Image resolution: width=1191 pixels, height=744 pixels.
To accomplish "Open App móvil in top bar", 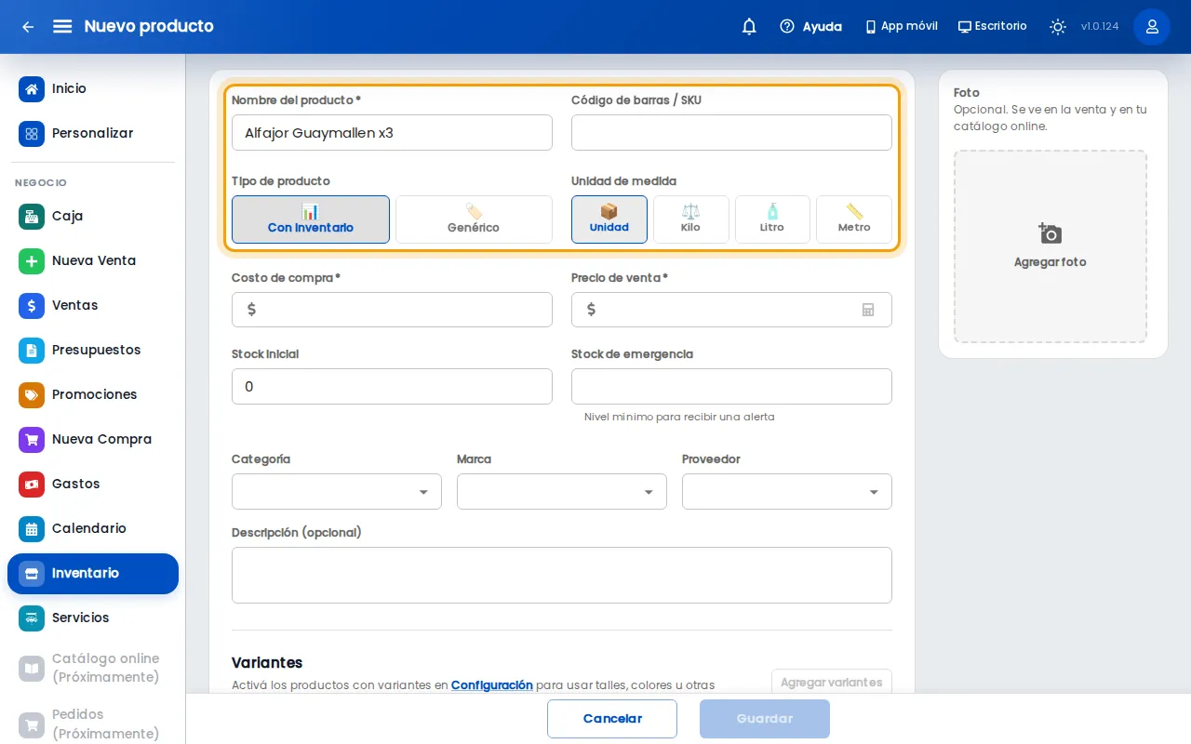I will pos(901,27).
